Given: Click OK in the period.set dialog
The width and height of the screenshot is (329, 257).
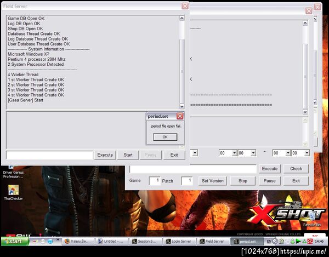Looking at the screenshot, I should [165, 137].
